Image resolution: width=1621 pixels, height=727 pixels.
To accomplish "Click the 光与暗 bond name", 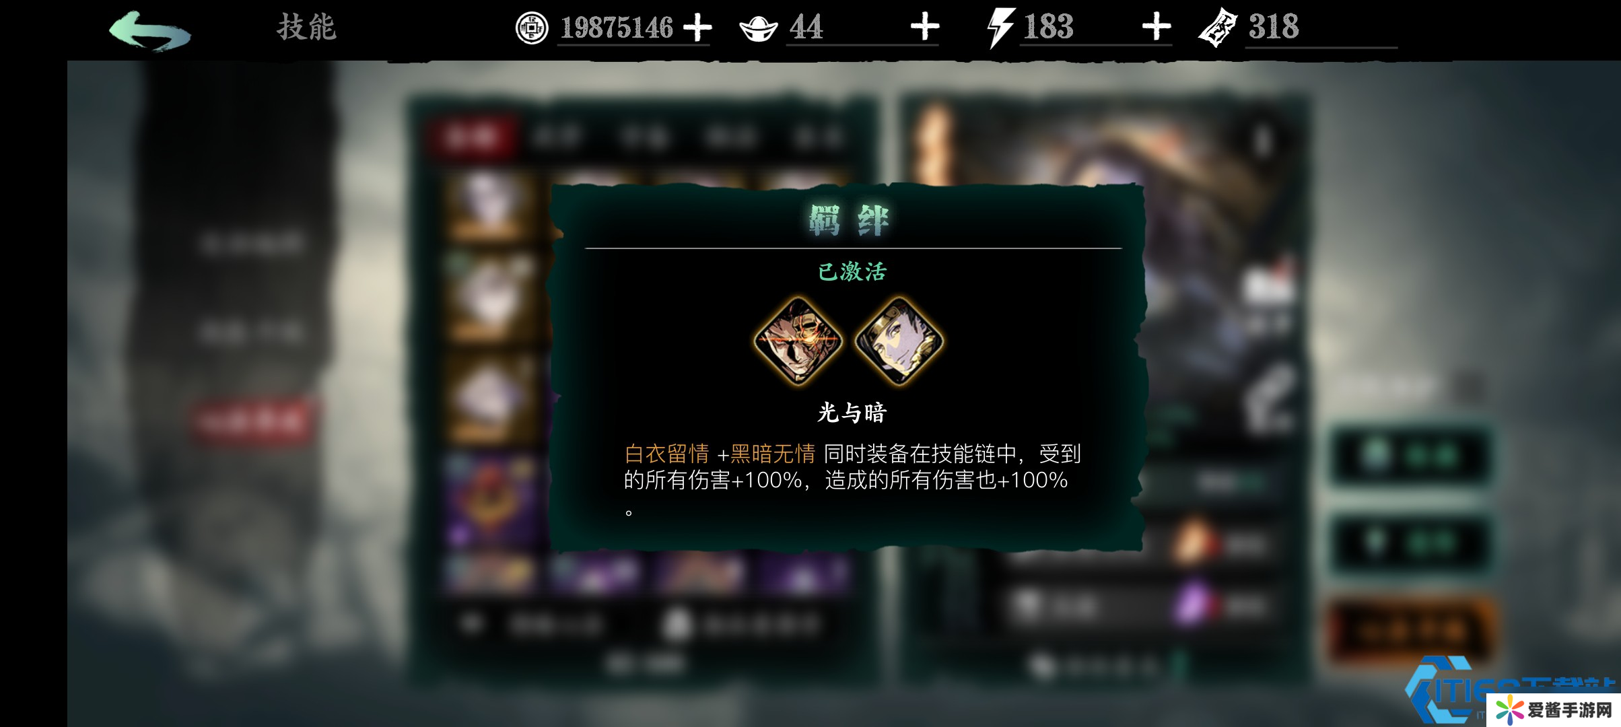I will point(852,412).
